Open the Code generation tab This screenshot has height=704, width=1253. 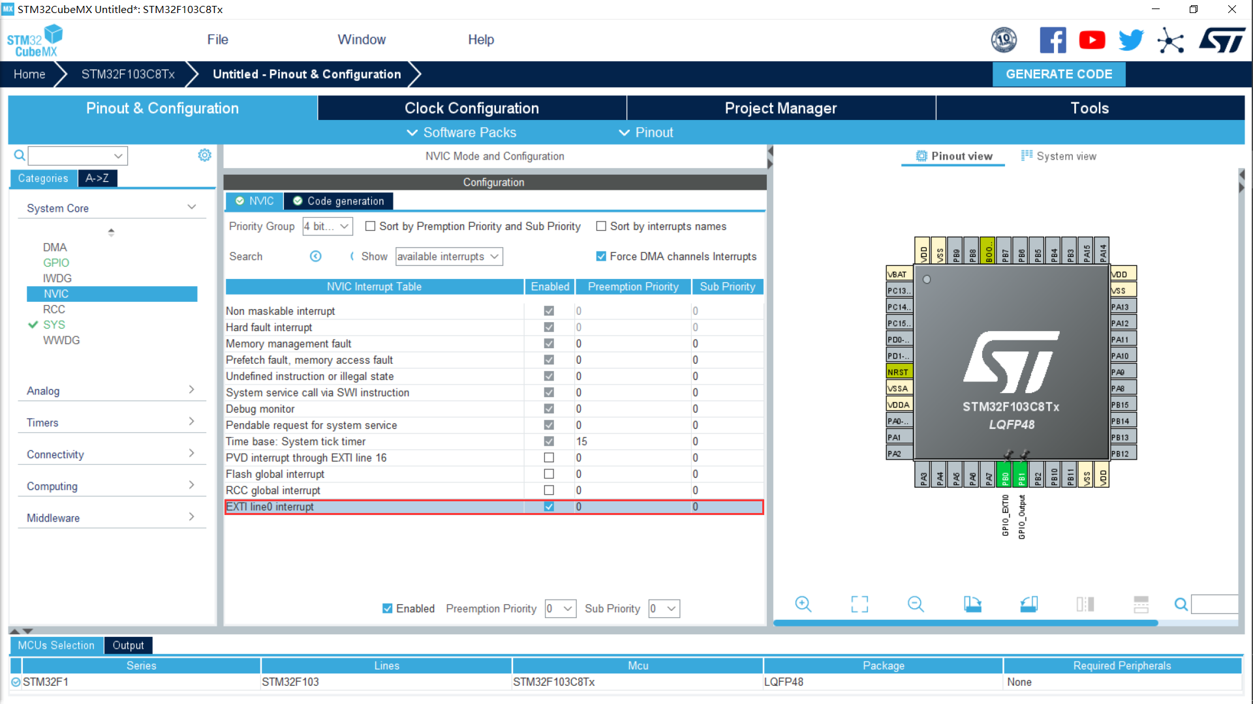pos(339,201)
